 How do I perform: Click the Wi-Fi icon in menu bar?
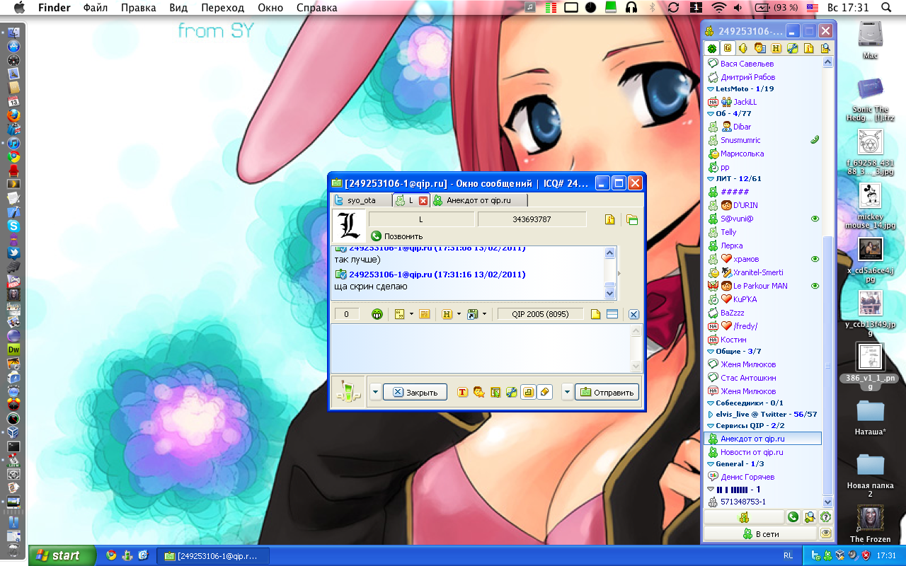coord(718,8)
